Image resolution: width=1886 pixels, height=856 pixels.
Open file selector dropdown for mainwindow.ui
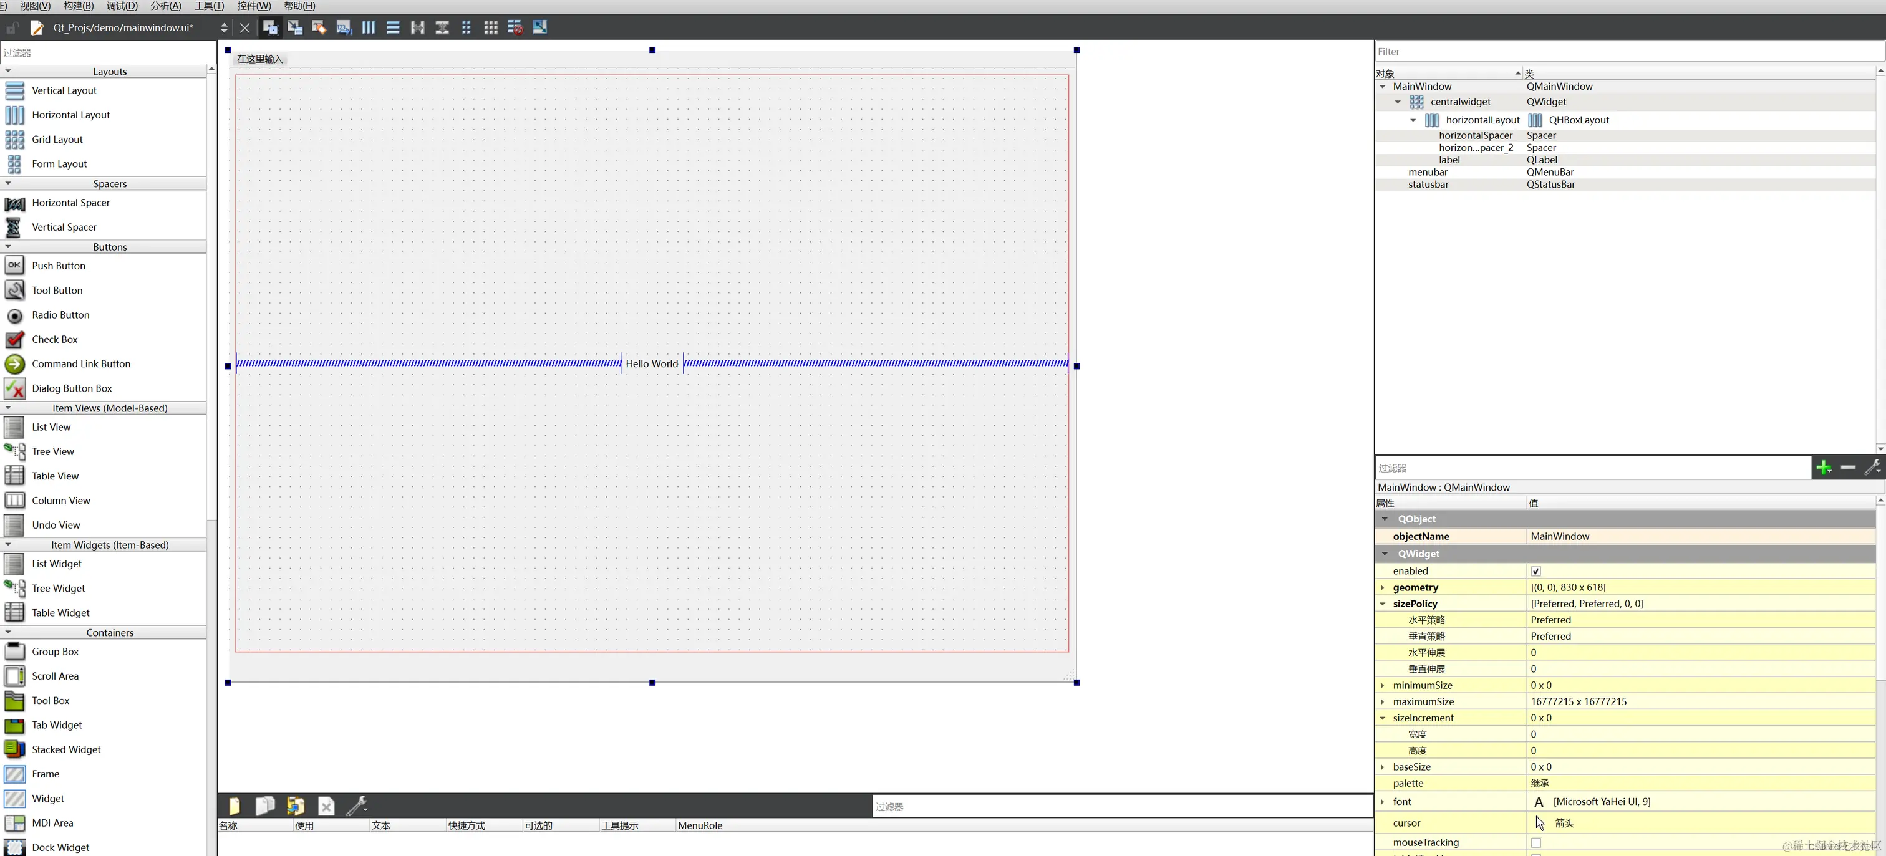coord(224,28)
